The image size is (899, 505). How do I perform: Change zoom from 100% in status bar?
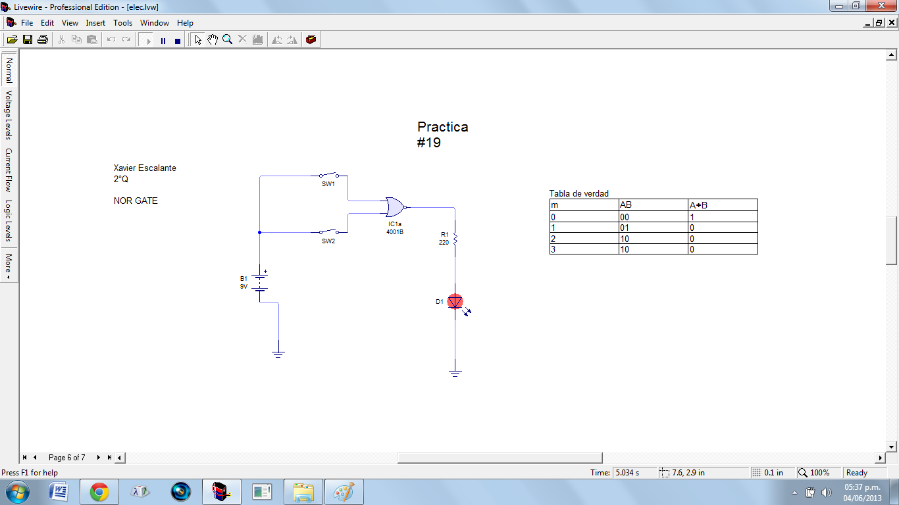[818, 472]
